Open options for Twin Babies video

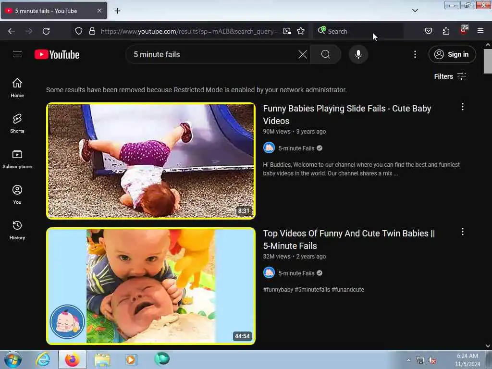click(463, 232)
